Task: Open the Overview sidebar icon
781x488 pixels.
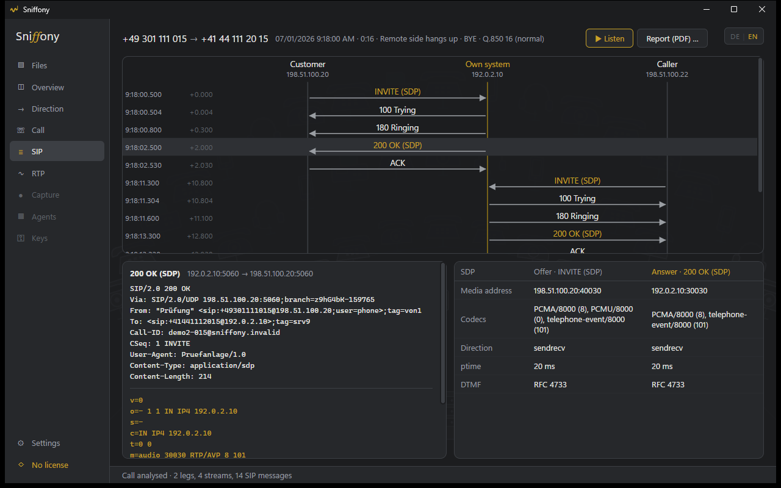Action: [21, 87]
